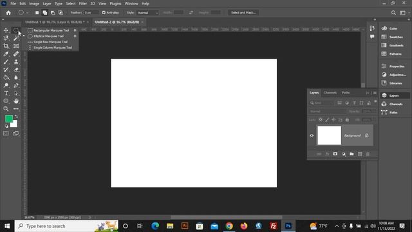Toggle the layer filter on/off switch

coord(375,102)
